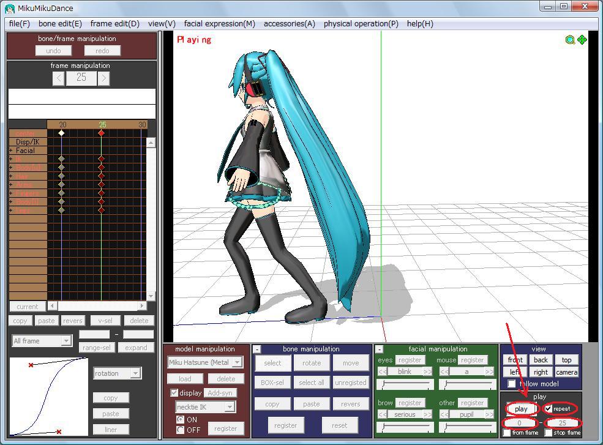
Task: Click the timeline vertical scrollbar down arrow
Action: pos(151,296)
